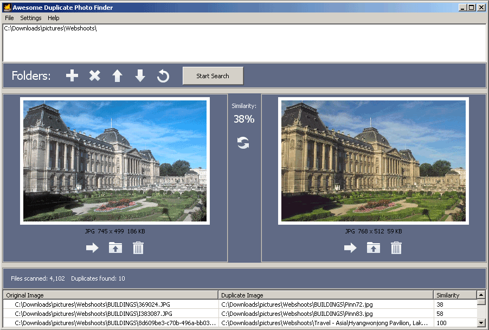489x330 pixels.
Task: Add a folder to the search list
Action: point(72,75)
